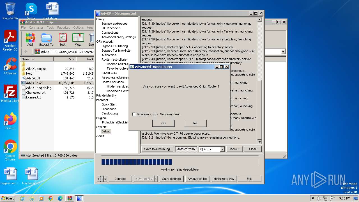359x202 pixels.
Task: Switch to WinRAR taskbar button
Action: click(x=70, y=198)
